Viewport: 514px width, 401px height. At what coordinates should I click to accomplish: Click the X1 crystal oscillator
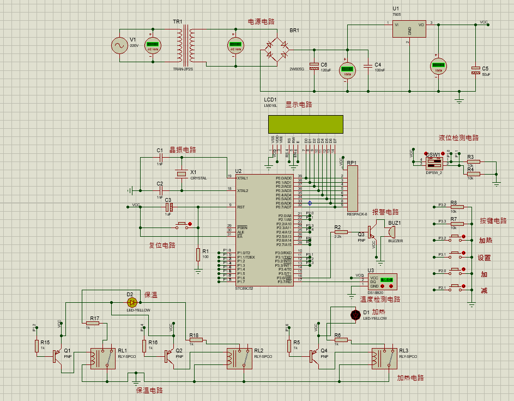181,173
